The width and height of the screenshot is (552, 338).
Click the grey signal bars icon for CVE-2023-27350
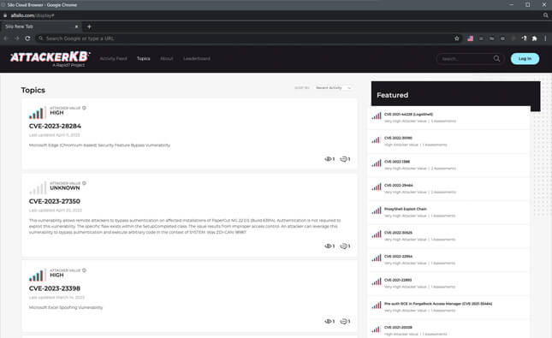(37, 188)
